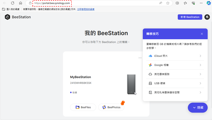The height and width of the screenshot is (120, 212).
Task: Click the BeeStation logo icon
Action: pos(7,17)
